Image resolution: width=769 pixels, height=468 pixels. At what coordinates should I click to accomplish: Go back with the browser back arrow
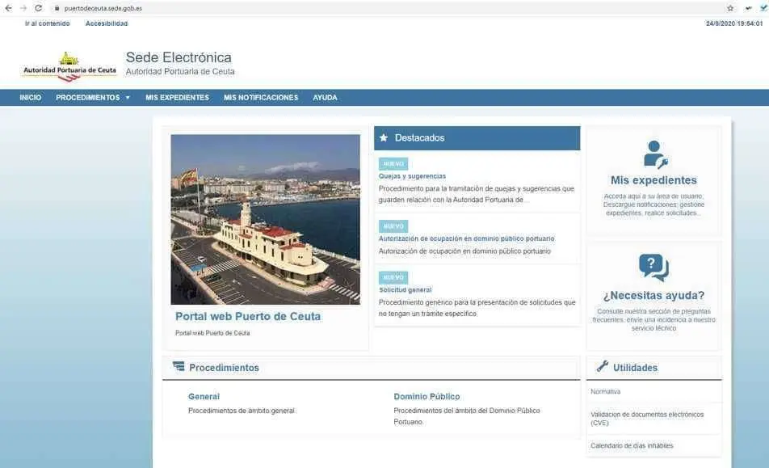pos(8,8)
